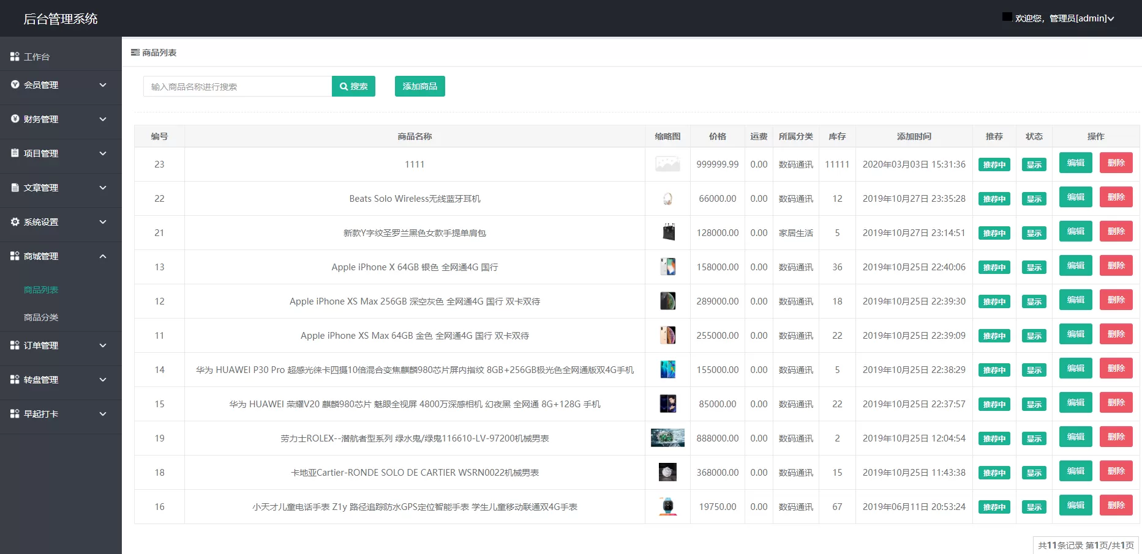Toggle 显示 status for Beats Solo Wireless
This screenshot has width=1142, height=554.
tap(1034, 199)
